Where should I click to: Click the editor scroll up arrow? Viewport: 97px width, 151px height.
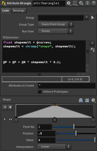coord(88,66)
